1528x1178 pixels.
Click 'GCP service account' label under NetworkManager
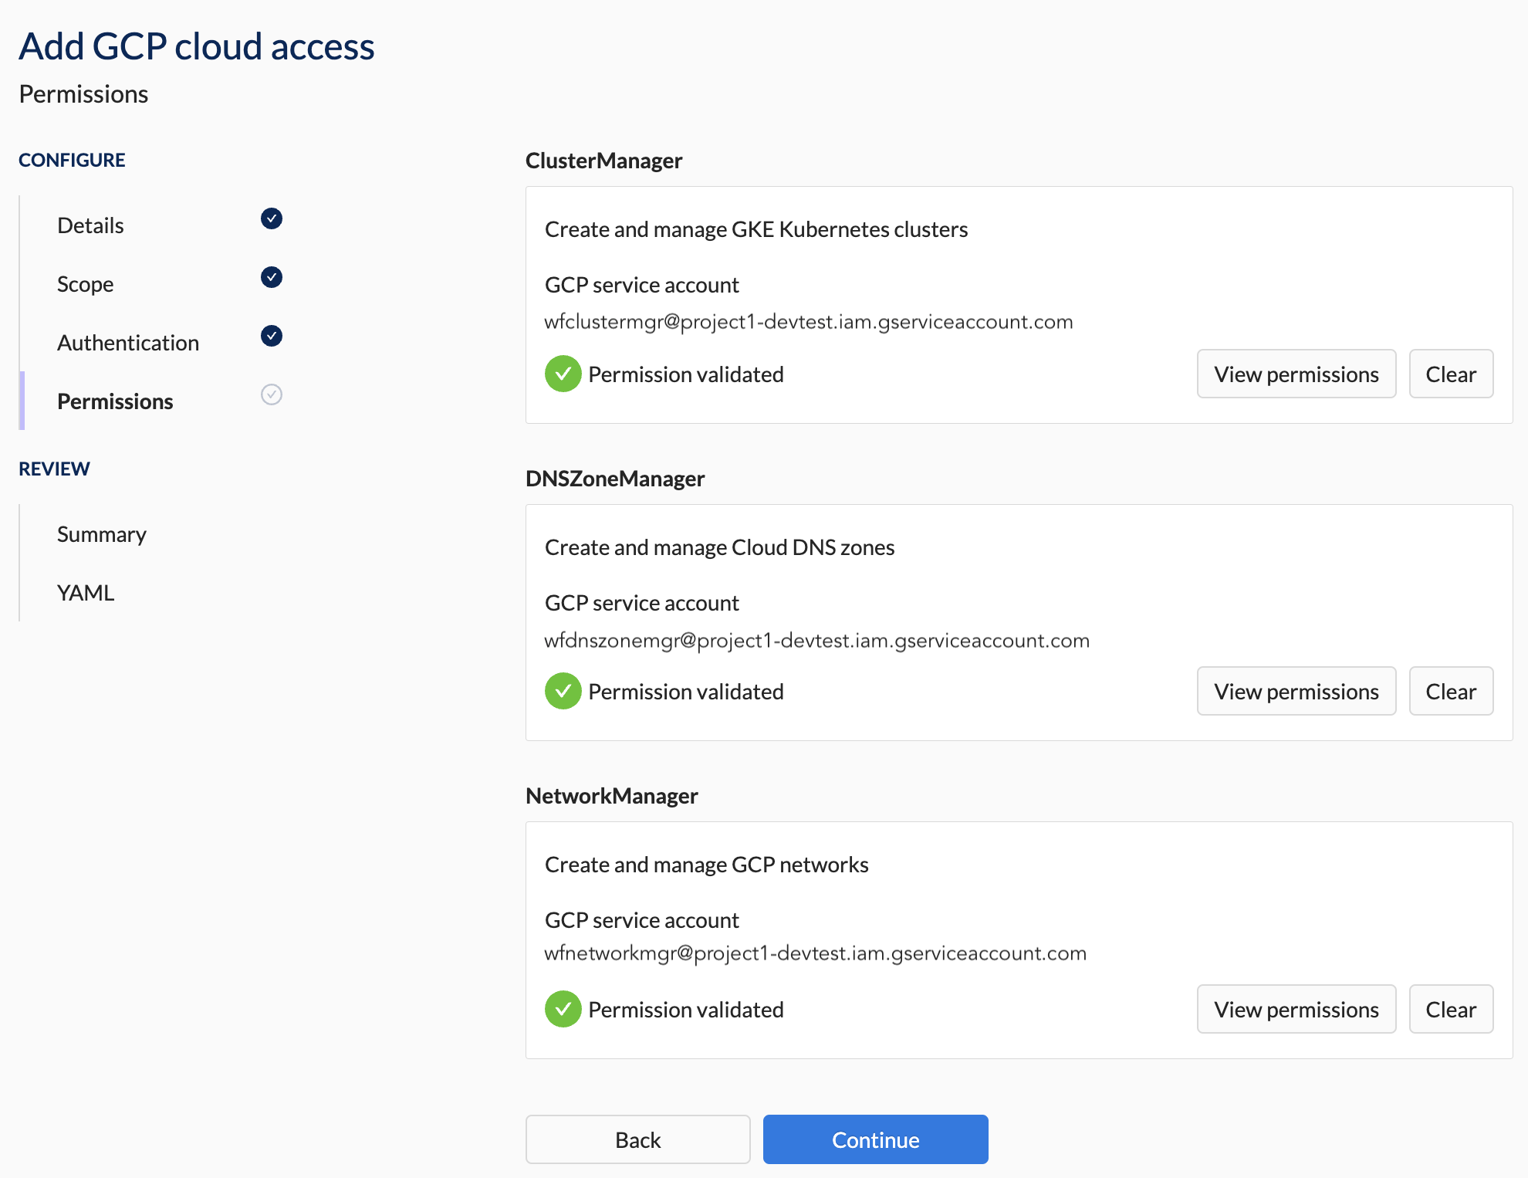[642, 920]
